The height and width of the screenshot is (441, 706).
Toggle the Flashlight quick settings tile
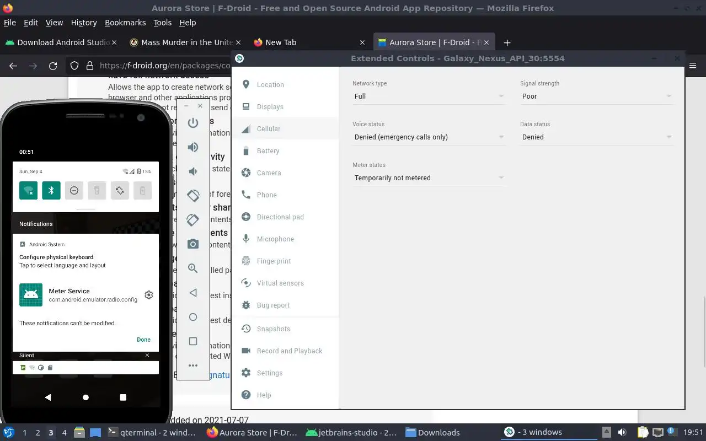pos(97,190)
